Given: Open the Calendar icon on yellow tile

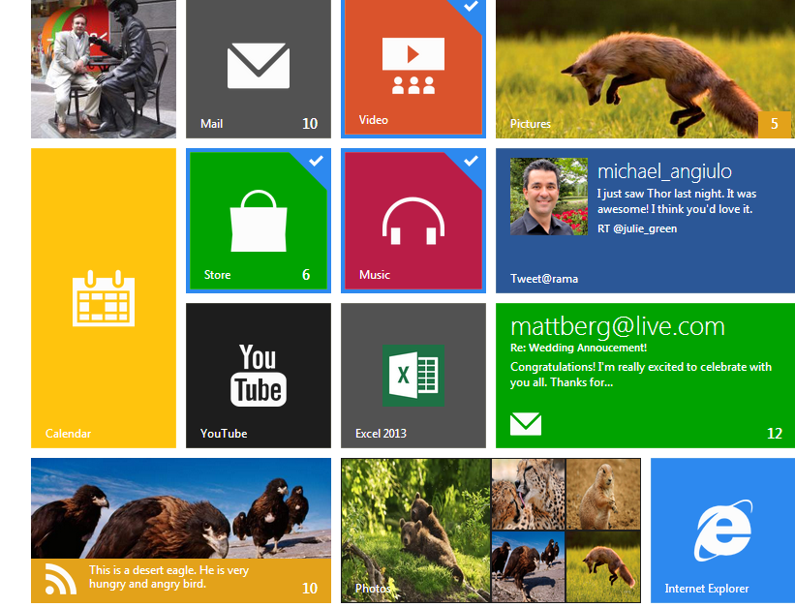Looking at the screenshot, I should (104, 298).
